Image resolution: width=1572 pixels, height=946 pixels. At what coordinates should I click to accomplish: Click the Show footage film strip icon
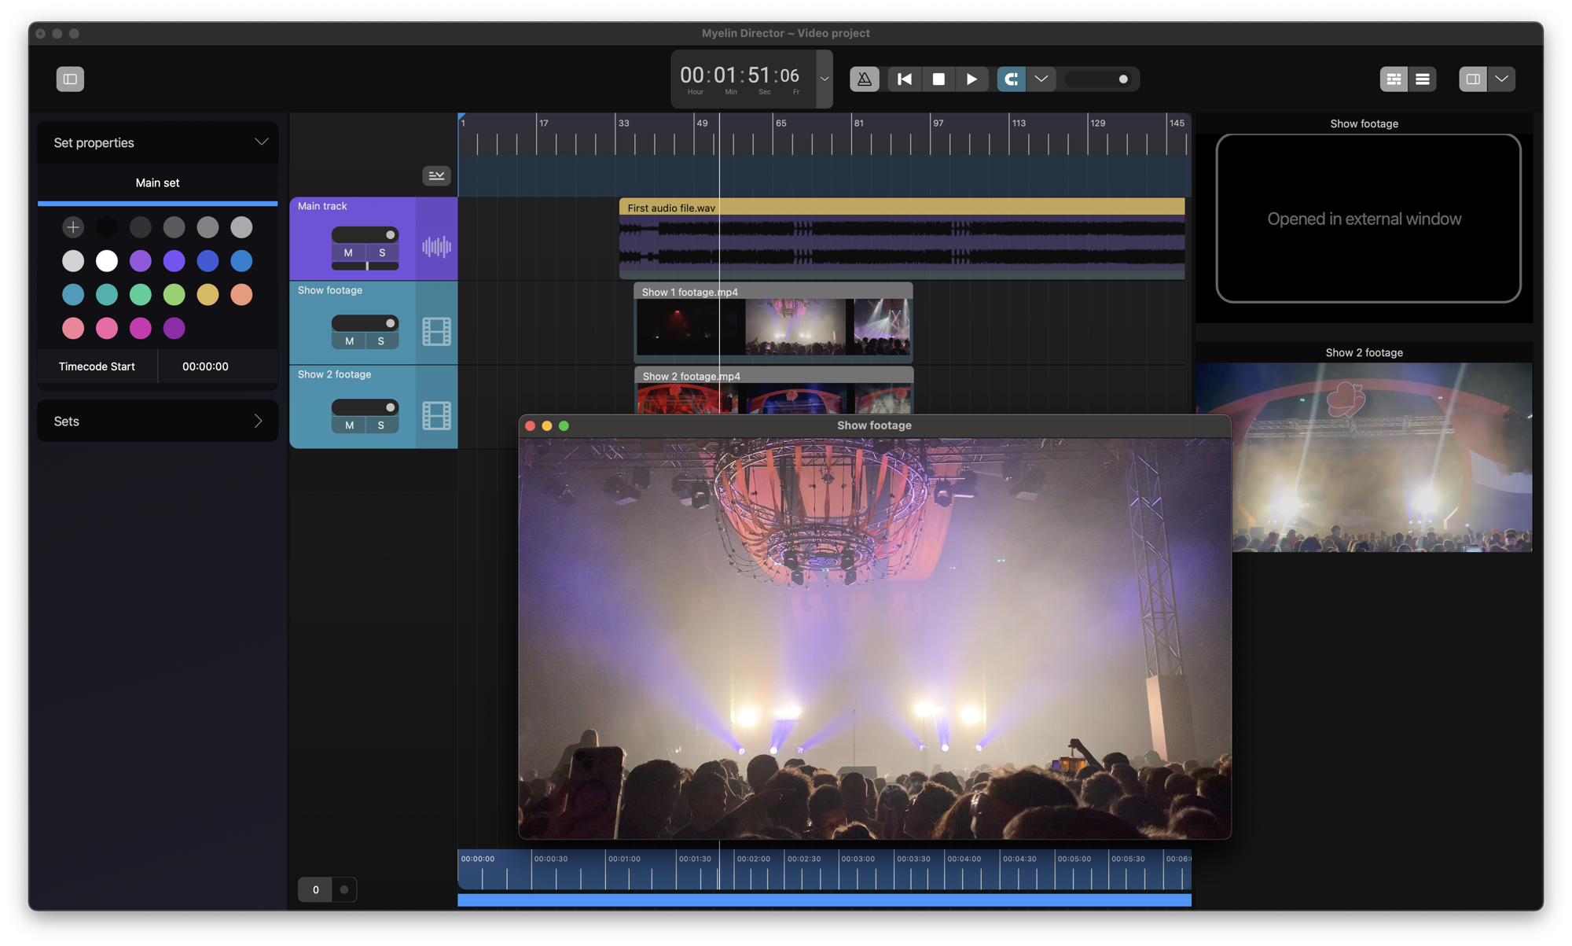tap(436, 331)
